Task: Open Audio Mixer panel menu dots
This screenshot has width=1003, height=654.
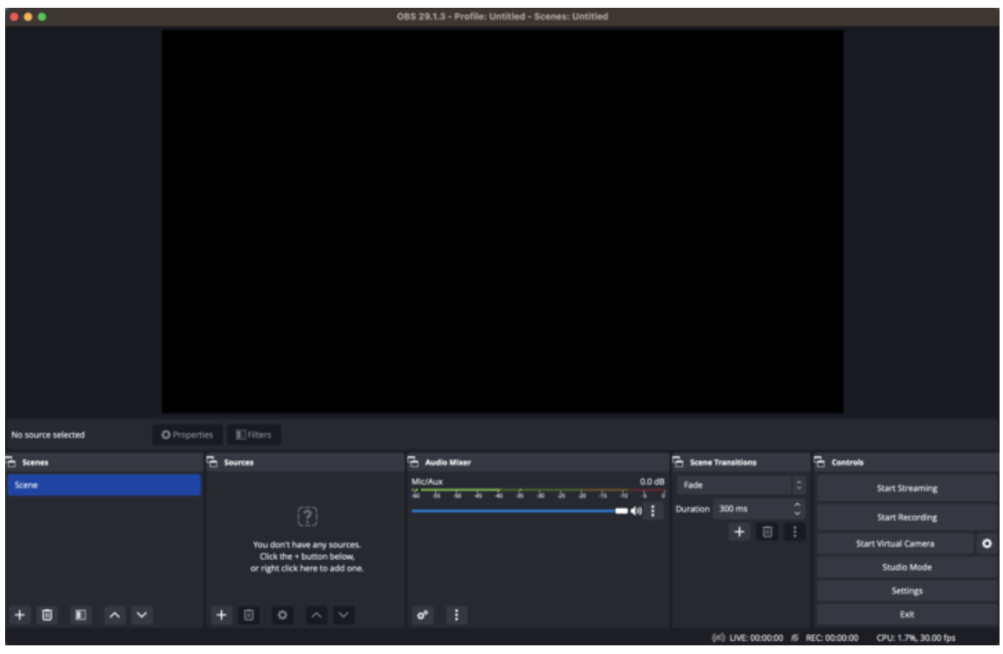Action: (456, 614)
